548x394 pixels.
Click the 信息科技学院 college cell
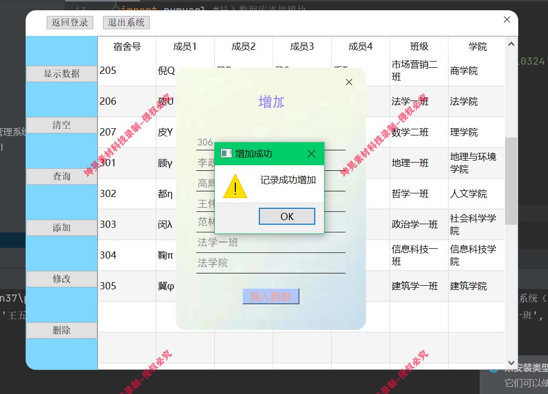477,255
